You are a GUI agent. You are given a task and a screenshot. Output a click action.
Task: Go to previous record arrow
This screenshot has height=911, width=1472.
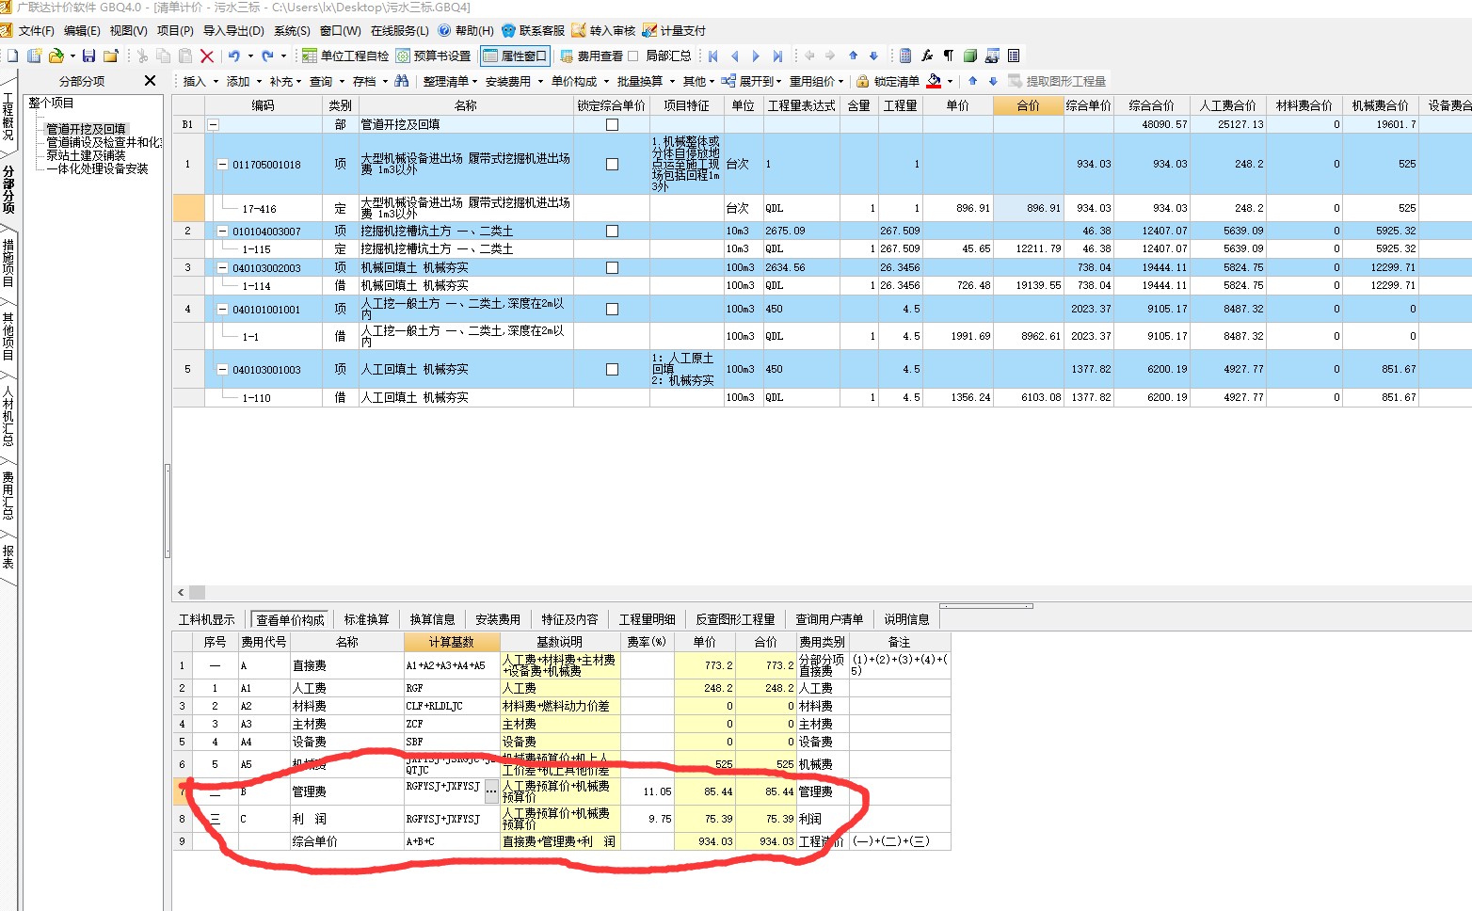(x=735, y=56)
